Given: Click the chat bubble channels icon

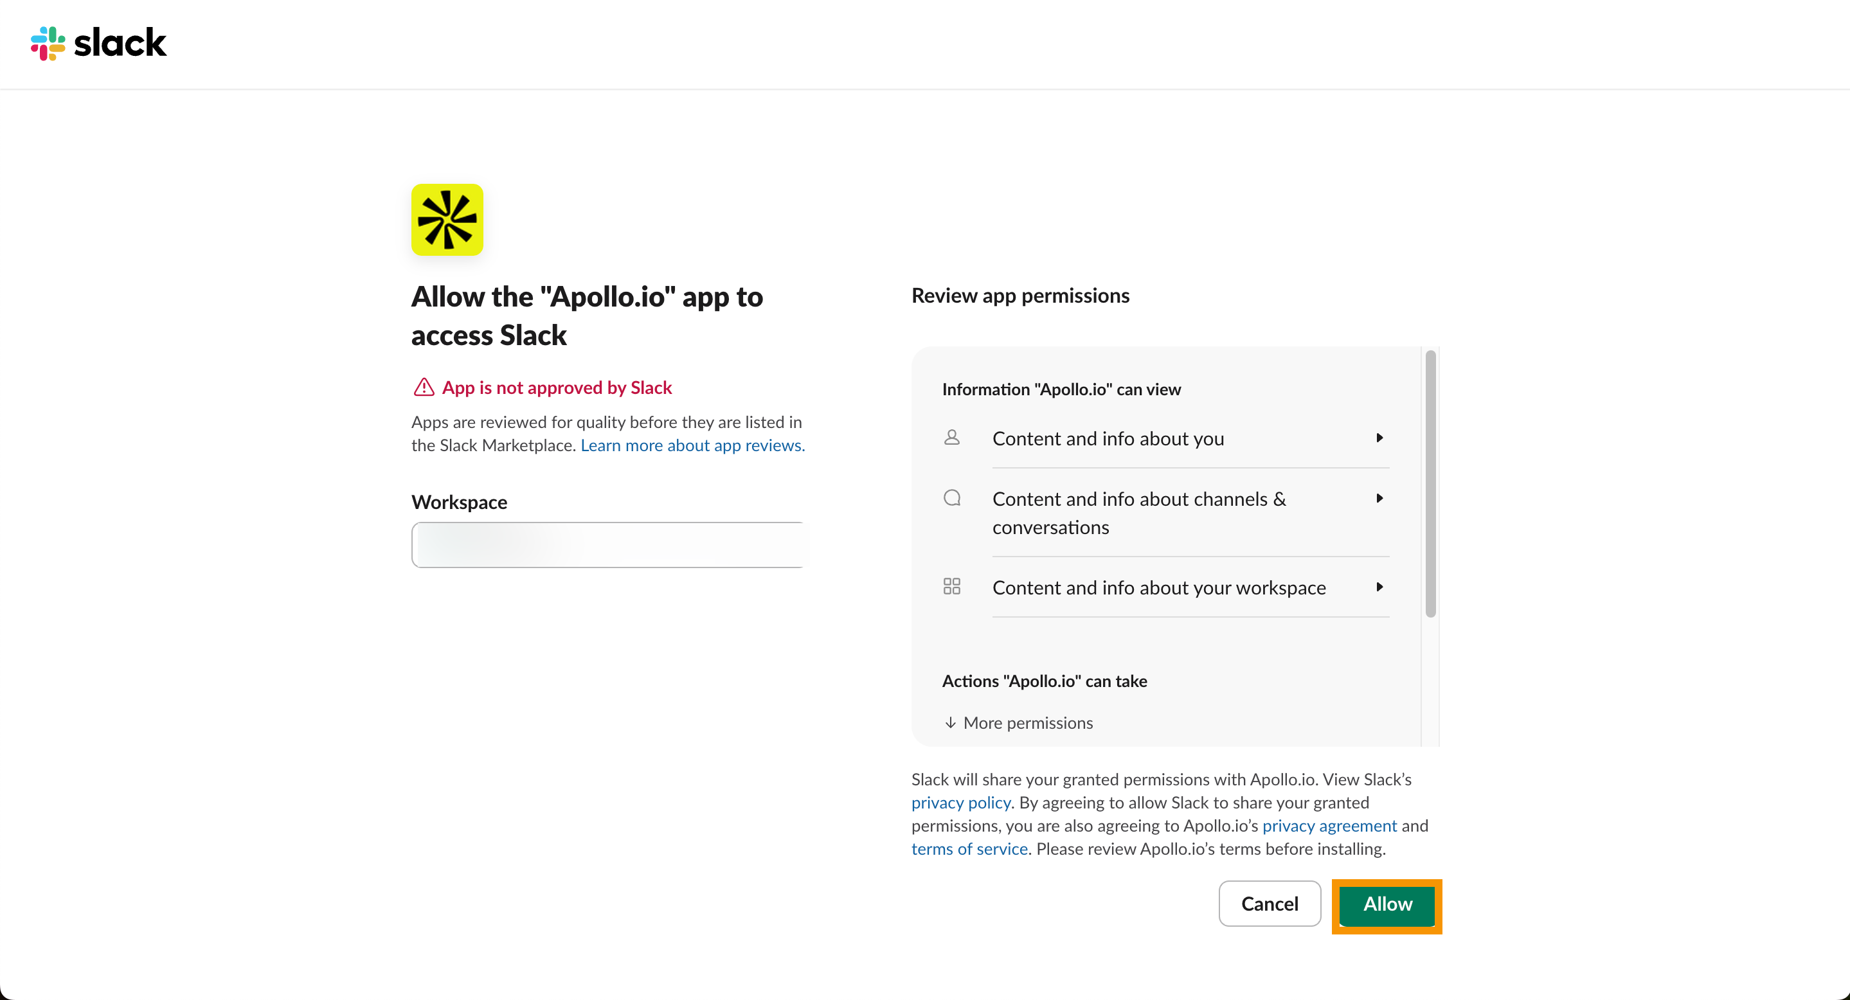Looking at the screenshot, I should tap(951, 498).
